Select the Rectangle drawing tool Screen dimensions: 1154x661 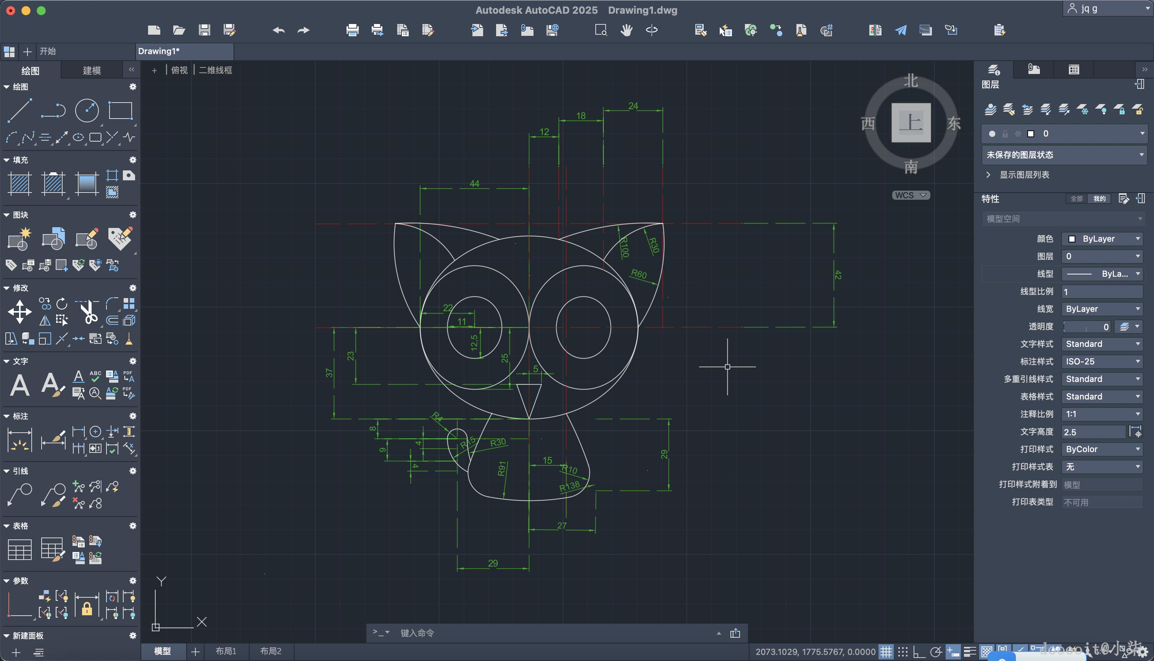(x=120, y=110)
